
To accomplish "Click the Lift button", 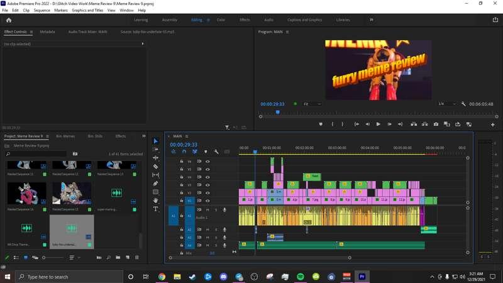I will (414, 124).
